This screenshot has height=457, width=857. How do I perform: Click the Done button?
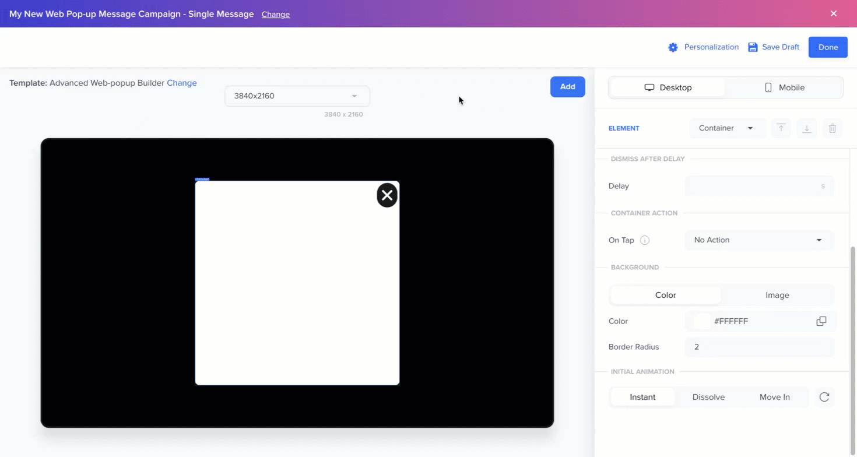pos(828,47)
